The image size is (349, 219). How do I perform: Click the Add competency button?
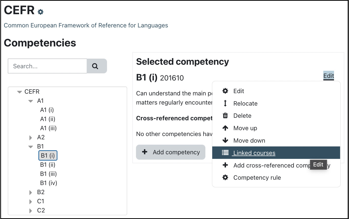click(171, 152)
